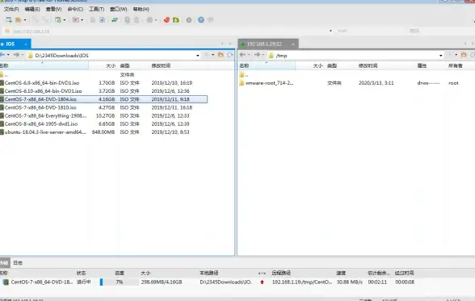Click the red upload arrow in transfer row
Viewport: 475px width, 301px height.
point(262,282)
